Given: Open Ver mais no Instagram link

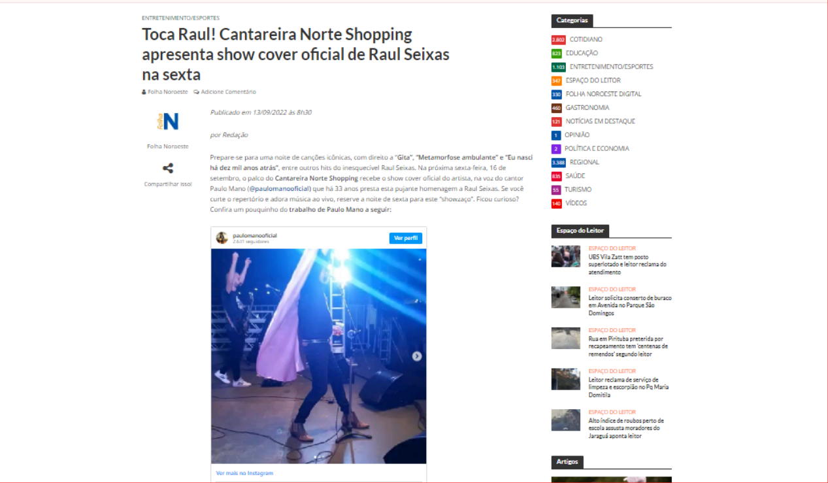Looking at the screenshot, I should (x=244, y=473).
